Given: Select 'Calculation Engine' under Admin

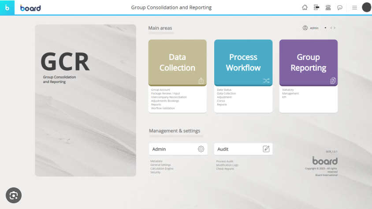Looking at the screenshot, I should 162,168.
